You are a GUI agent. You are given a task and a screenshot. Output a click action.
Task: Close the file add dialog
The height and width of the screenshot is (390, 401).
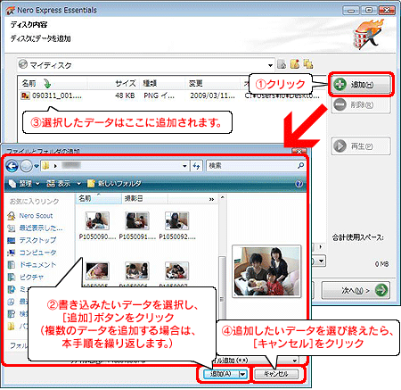click(299, 151)
